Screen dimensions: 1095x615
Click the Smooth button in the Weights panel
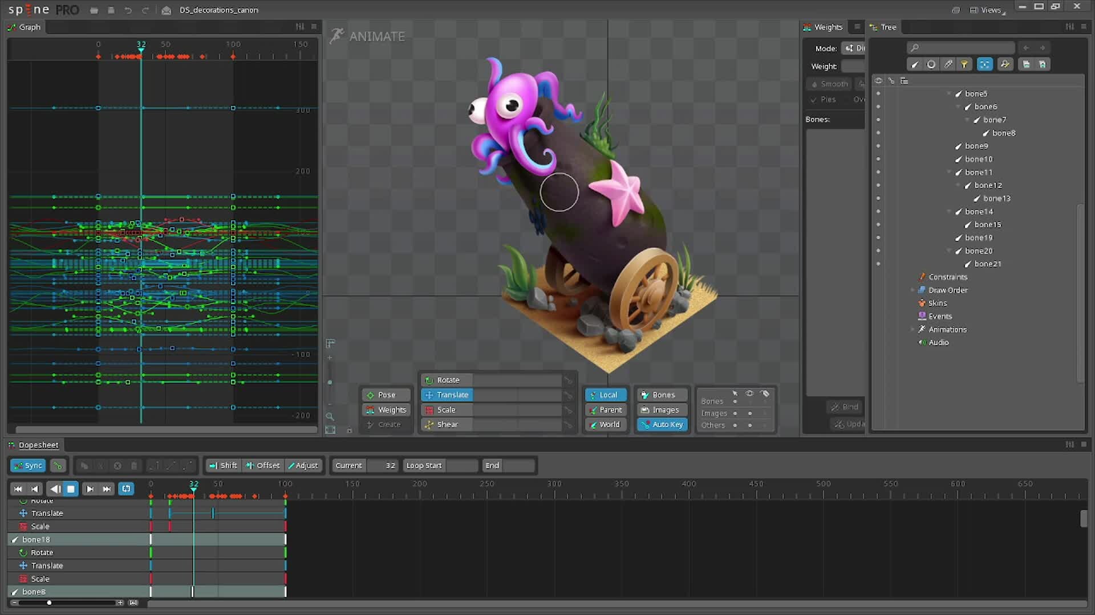[x=829, y=84]
